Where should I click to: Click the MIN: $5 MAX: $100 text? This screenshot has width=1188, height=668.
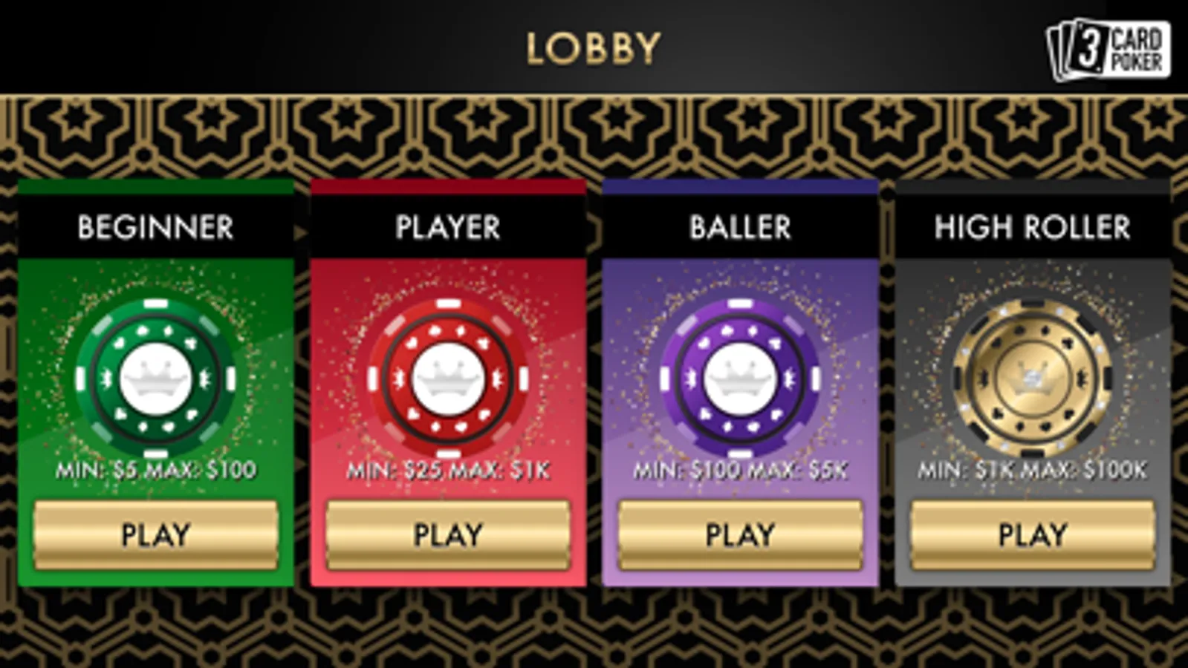[x=156, y=470]
